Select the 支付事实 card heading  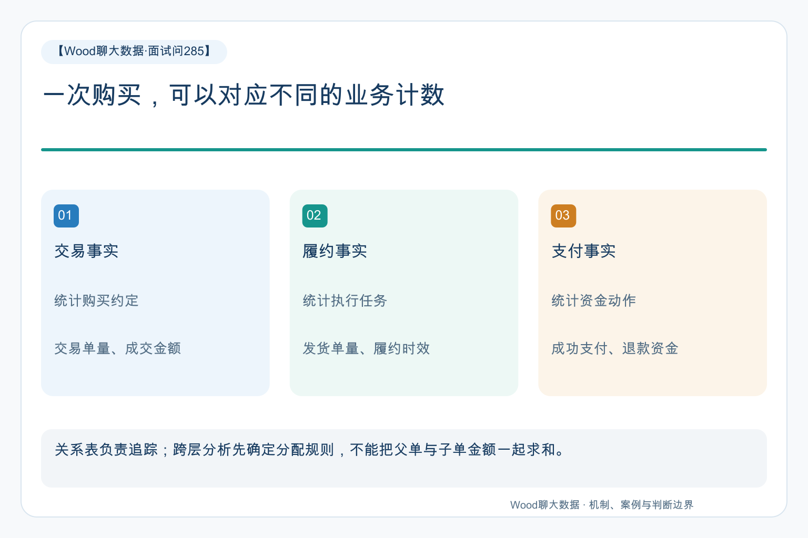(x=583, y=251)
